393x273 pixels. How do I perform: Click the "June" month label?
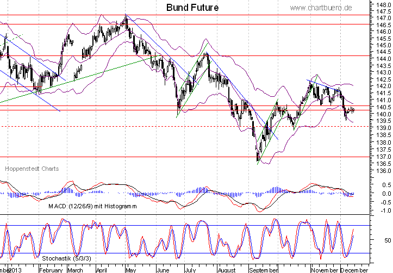(x=163, y=270)
